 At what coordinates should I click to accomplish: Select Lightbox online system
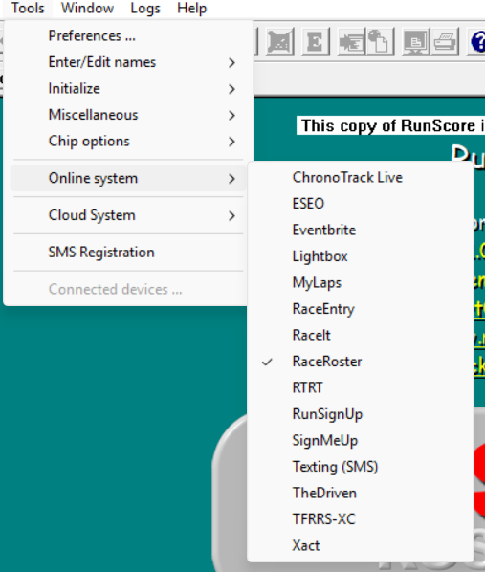coord(361,256)
